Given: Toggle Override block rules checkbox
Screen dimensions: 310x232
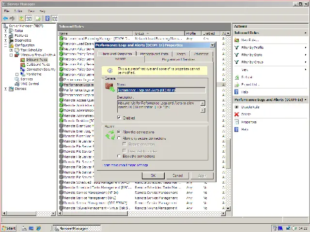Looking at the screenshot, I should 124,151.
